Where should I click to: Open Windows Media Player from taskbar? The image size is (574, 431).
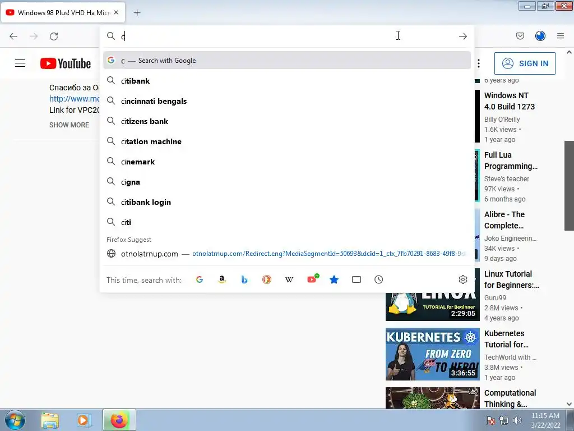pos(84,420)
